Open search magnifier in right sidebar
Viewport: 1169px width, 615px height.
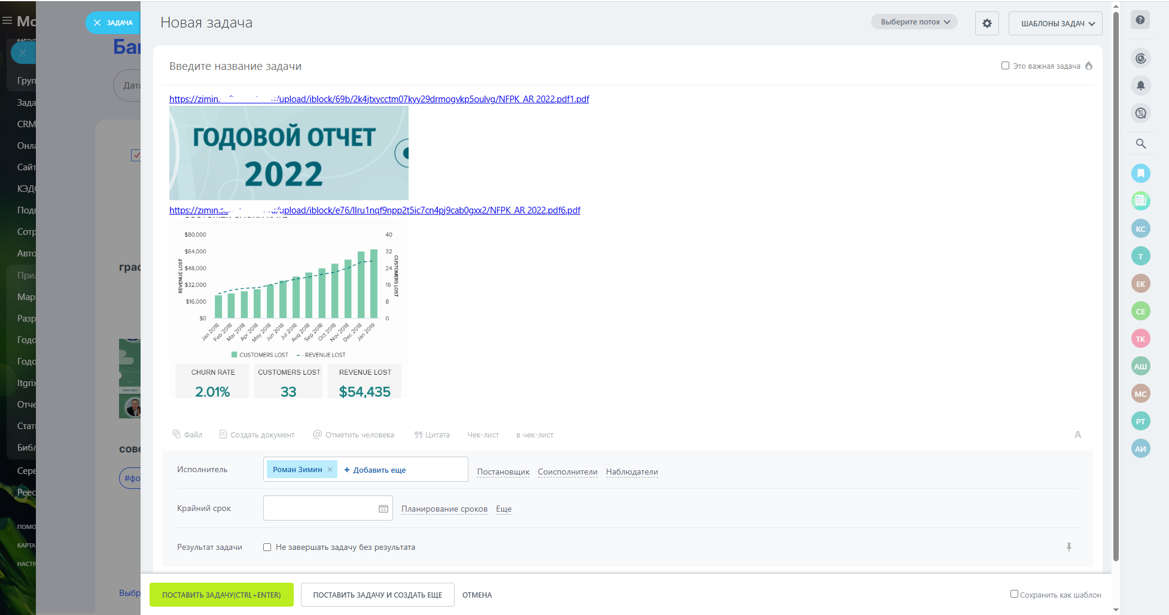point(1140,143)
